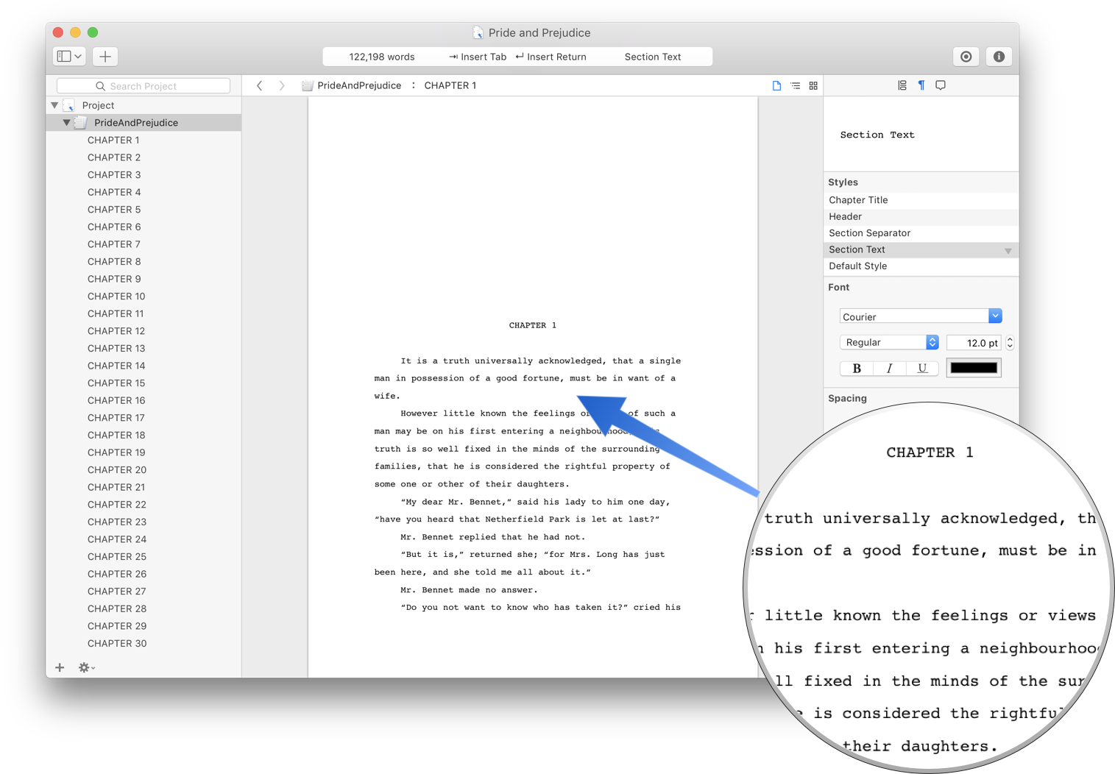Click the 122,198 words counter
This screenshot has height=774, width=1115.
pyautogui.click(x=382, y=57)
